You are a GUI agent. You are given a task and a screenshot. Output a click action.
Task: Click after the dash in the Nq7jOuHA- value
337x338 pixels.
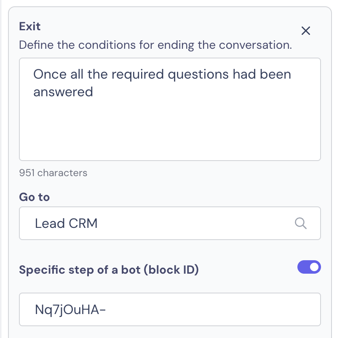(x=107, y=309)
